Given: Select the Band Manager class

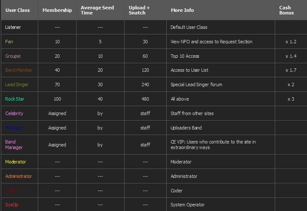Looking at the screenshot, I should 14,144.
